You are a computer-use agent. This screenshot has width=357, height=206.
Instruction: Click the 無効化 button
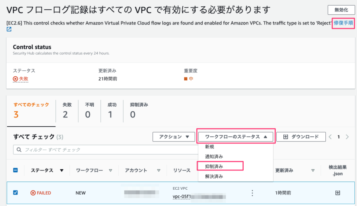[341, 10]
